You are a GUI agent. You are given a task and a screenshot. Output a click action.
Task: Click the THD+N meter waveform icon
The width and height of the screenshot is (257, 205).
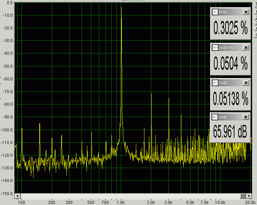tap(215, 48)
